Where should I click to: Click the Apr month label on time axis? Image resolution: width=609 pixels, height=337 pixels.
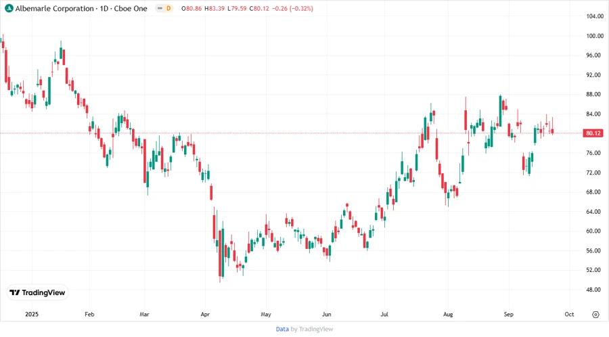point(205,315)
